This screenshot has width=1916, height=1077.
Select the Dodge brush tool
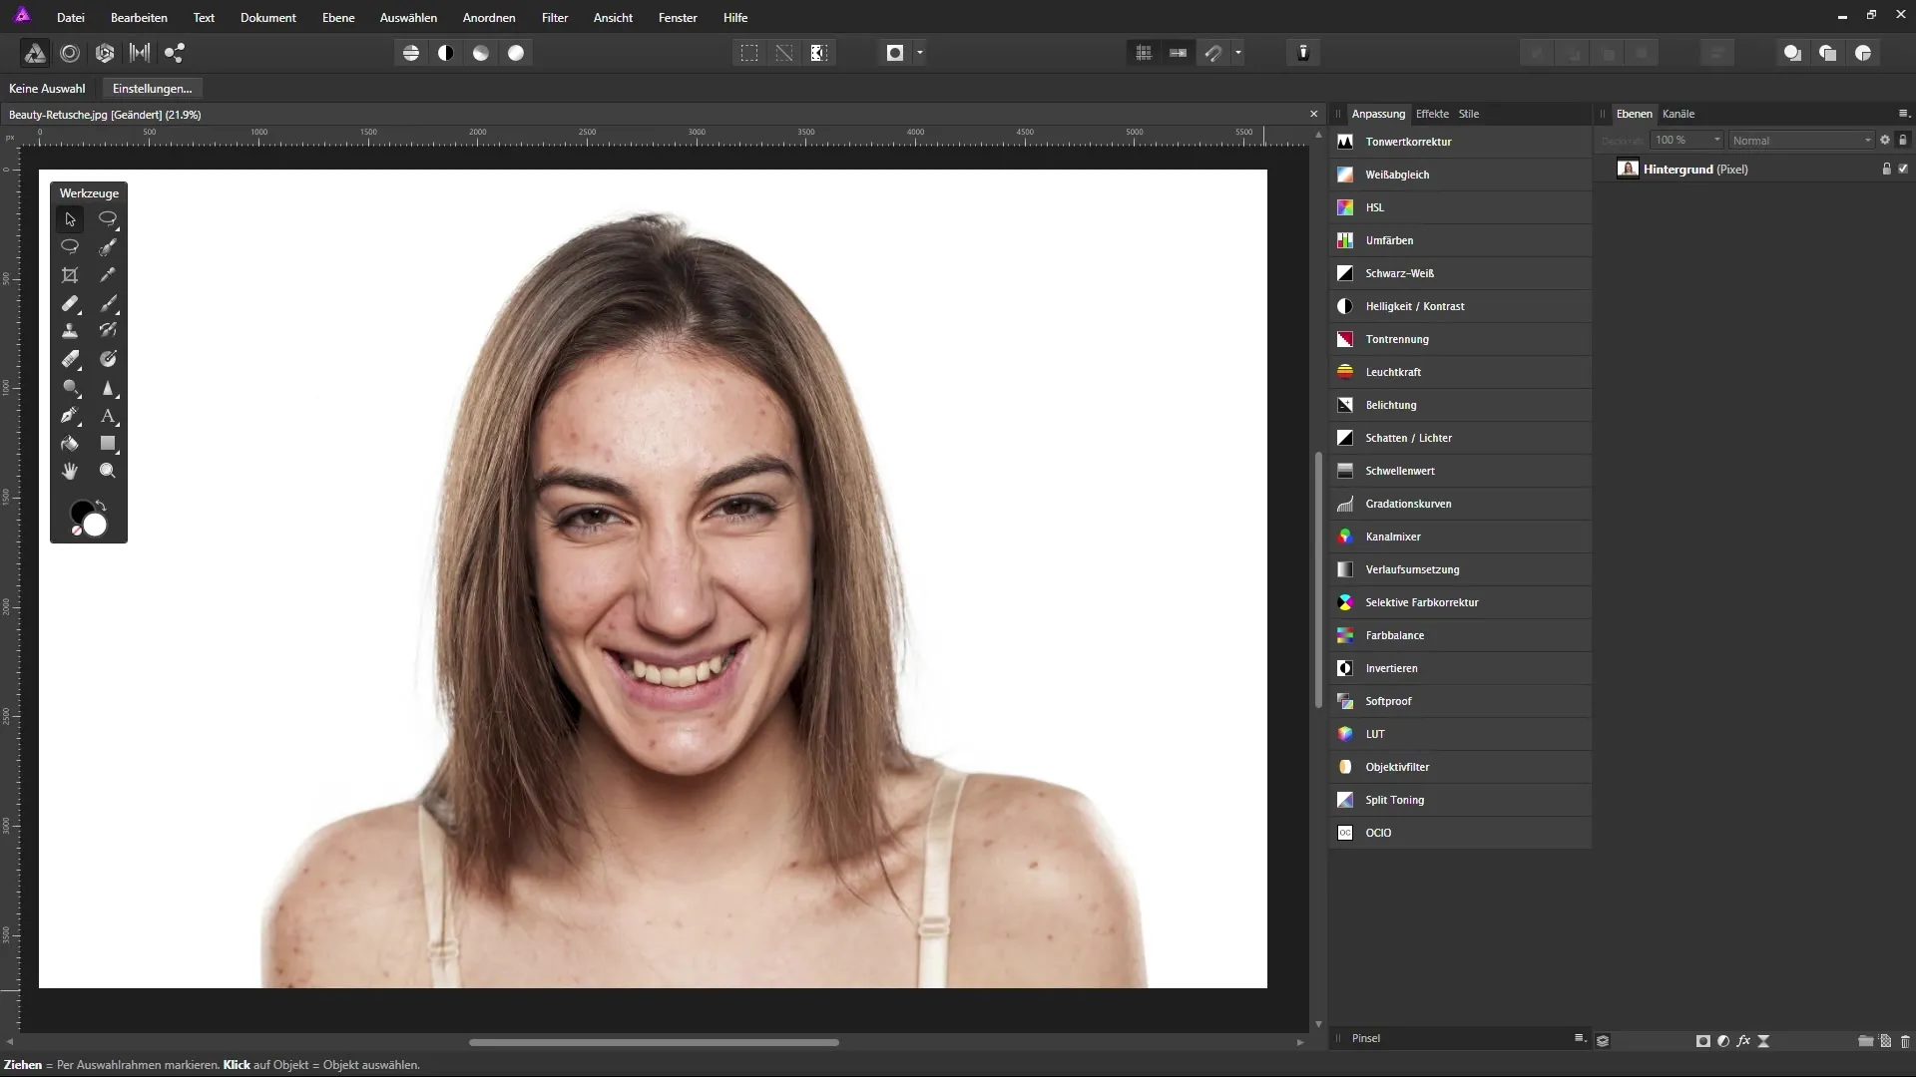tap(70, 387)
